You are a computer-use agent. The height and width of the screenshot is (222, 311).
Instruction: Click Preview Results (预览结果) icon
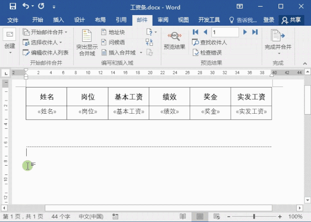pos(174,39)
